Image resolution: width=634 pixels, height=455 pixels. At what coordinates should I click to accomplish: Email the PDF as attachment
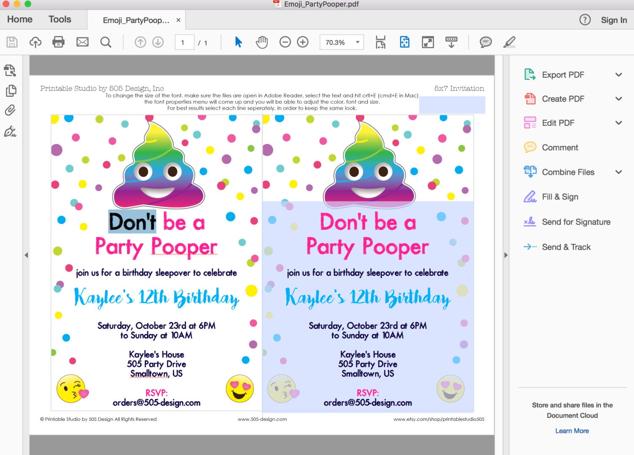[82, 42]
